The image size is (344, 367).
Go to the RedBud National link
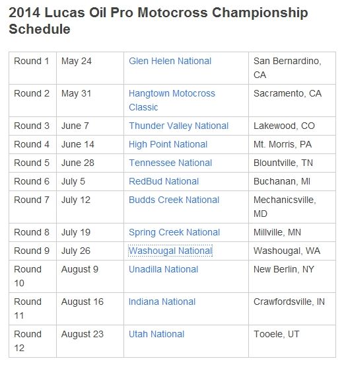164,181
